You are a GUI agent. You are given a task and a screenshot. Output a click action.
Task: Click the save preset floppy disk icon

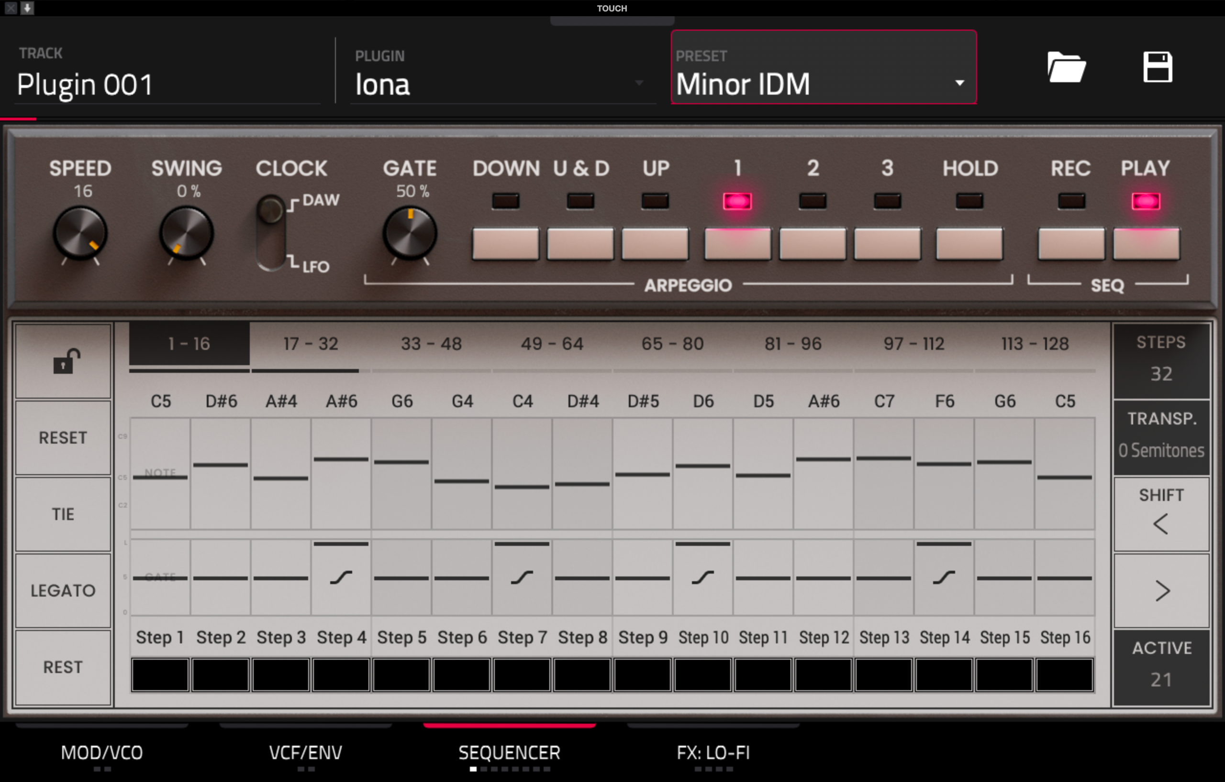point(1158,67)
